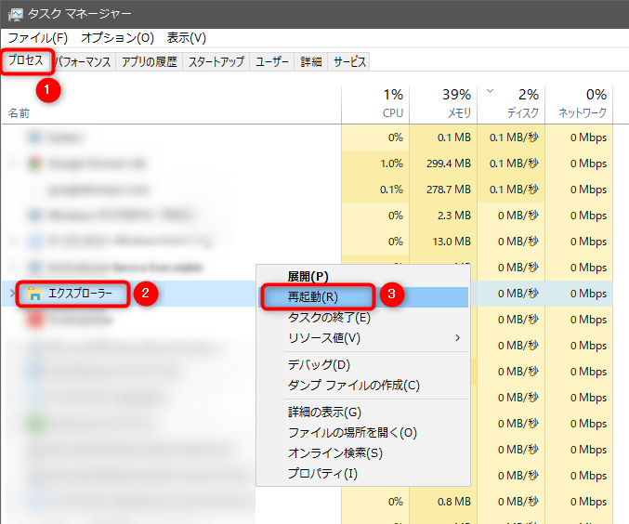
Task: Click the エクスプローラー folder icon
Action: [35, 294]
